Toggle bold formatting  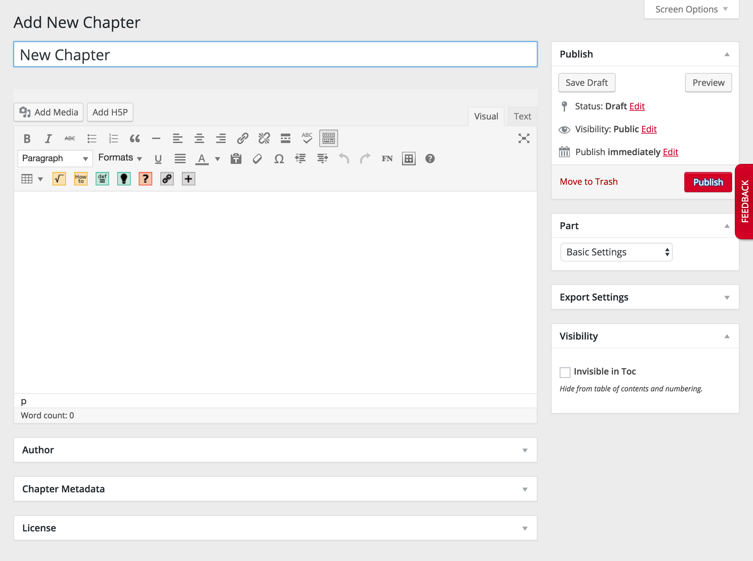pos(27,139)
